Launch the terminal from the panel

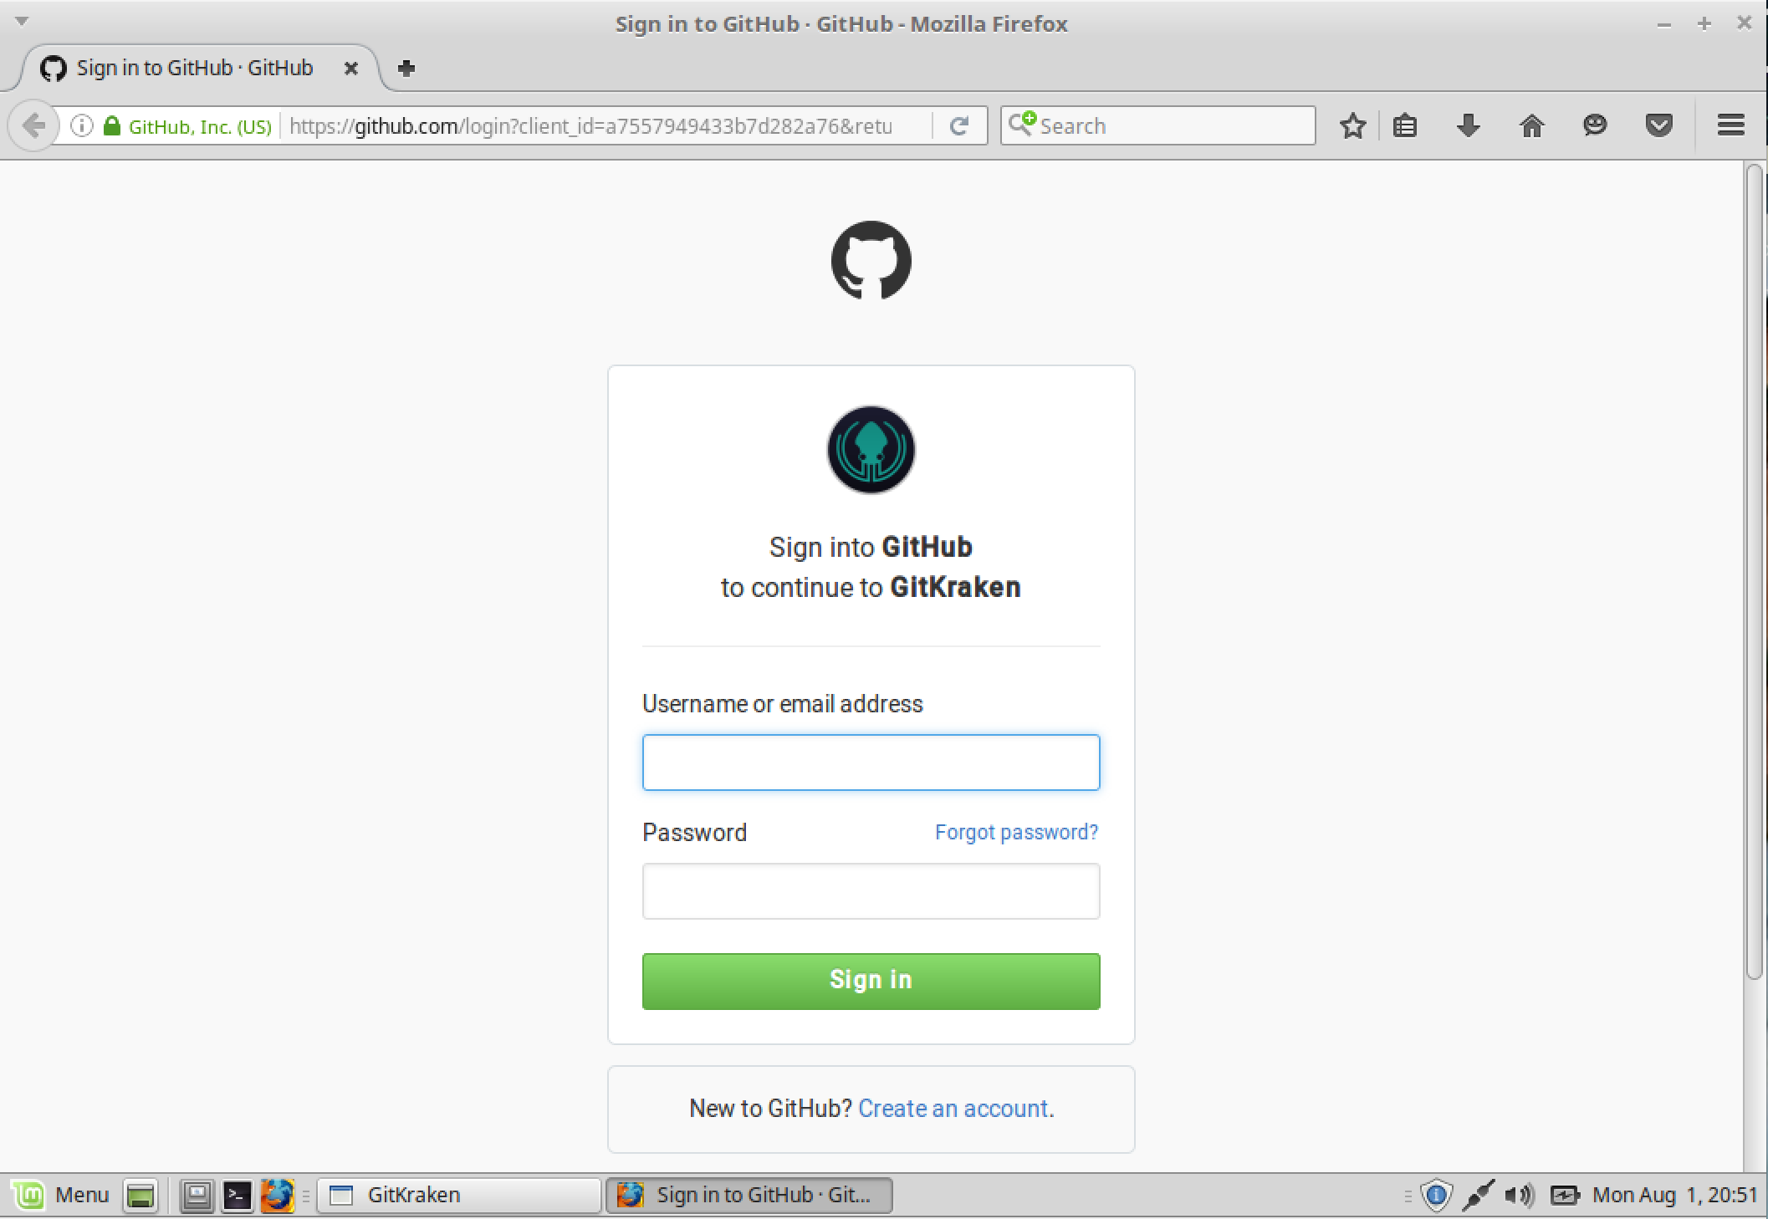238,1196
